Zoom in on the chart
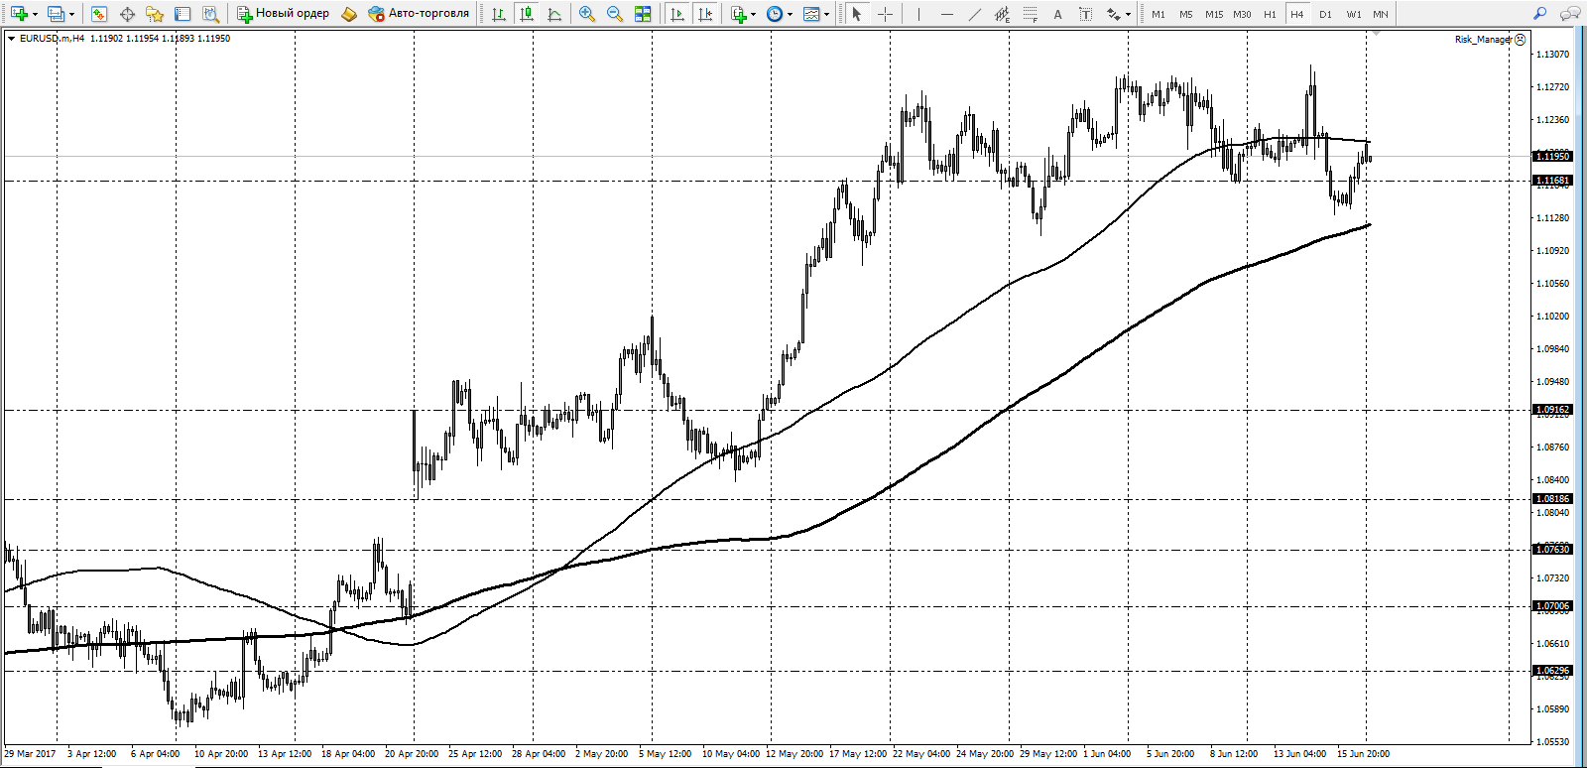This screenshot has width=1587, height=768. (587, 14)
